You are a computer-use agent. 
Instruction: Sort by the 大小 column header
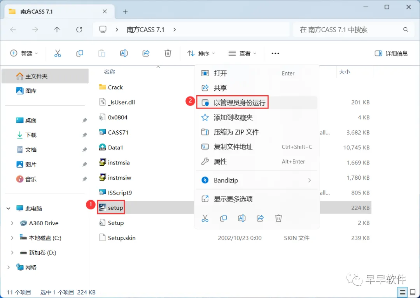(345, 72)
